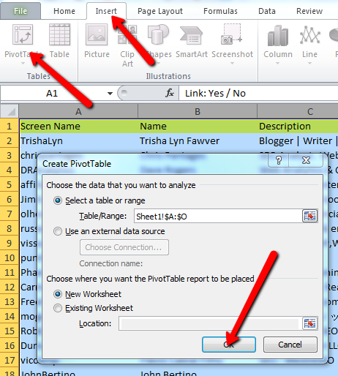Click the PivotTable icon in Tables group
Viewport: 338px width, 376px height.
[x=23, y=34]
